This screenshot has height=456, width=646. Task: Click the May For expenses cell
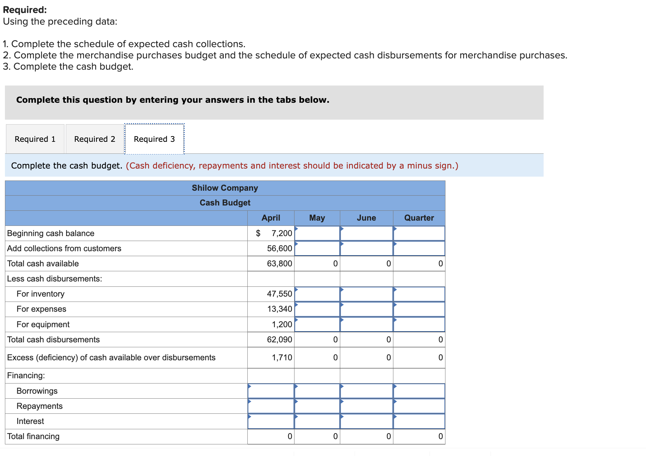(317, 309)
